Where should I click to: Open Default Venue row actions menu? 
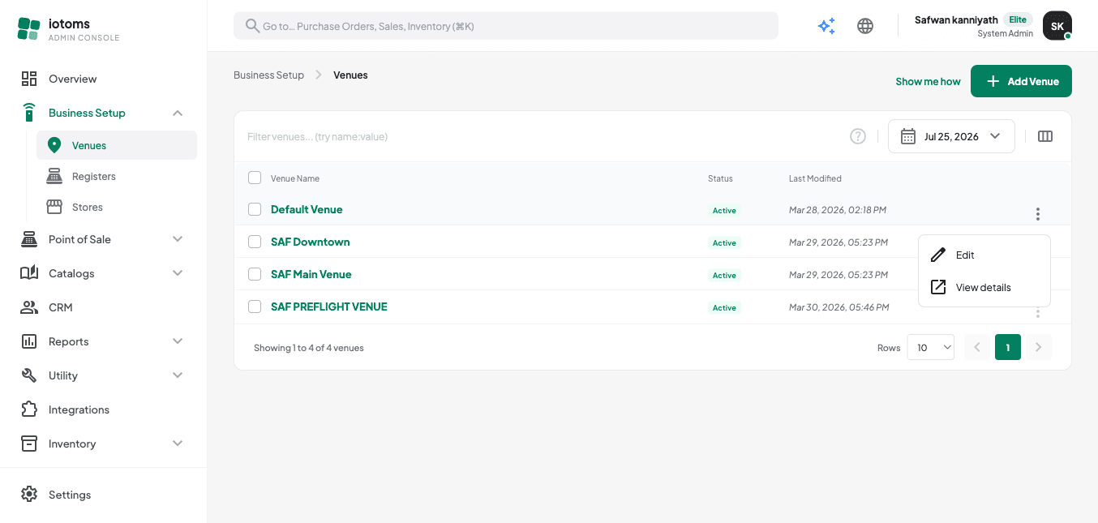1038,214
